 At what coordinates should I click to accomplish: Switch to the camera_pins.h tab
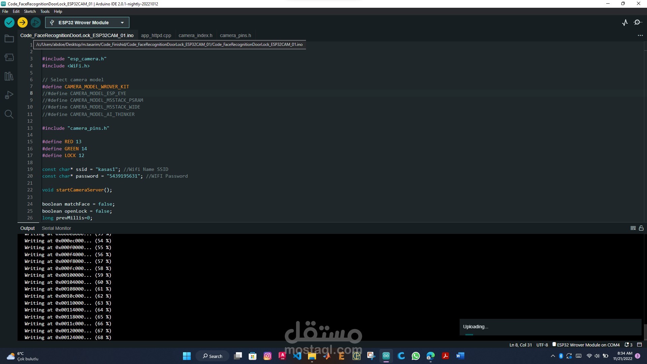click(235, 35)
